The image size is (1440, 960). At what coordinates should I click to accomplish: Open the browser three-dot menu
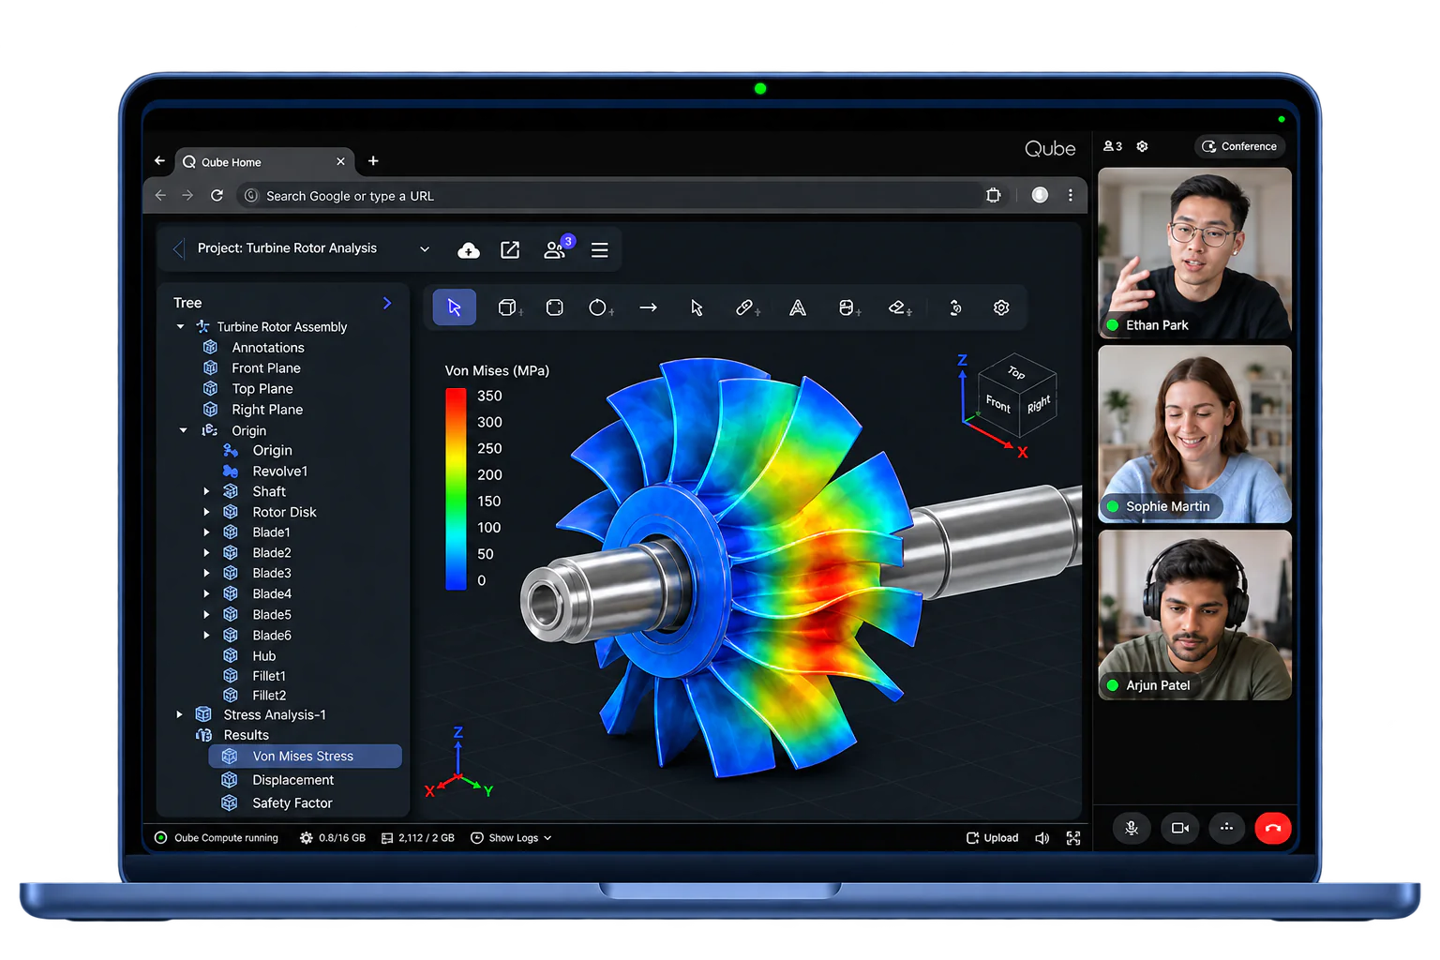(x=1071, y=195)
